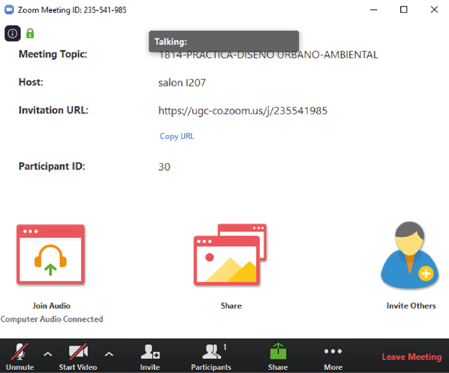Click the Join Audio headphone illustration

51,254
